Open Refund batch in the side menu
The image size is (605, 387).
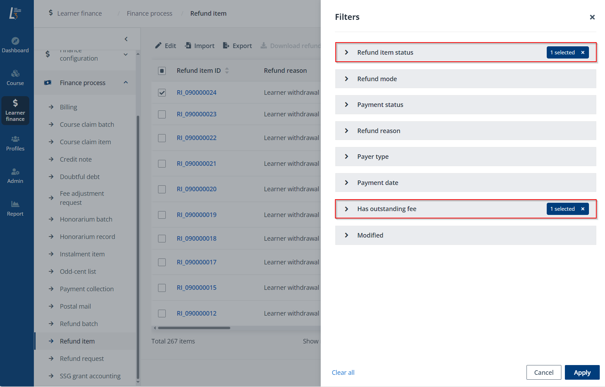79,324
